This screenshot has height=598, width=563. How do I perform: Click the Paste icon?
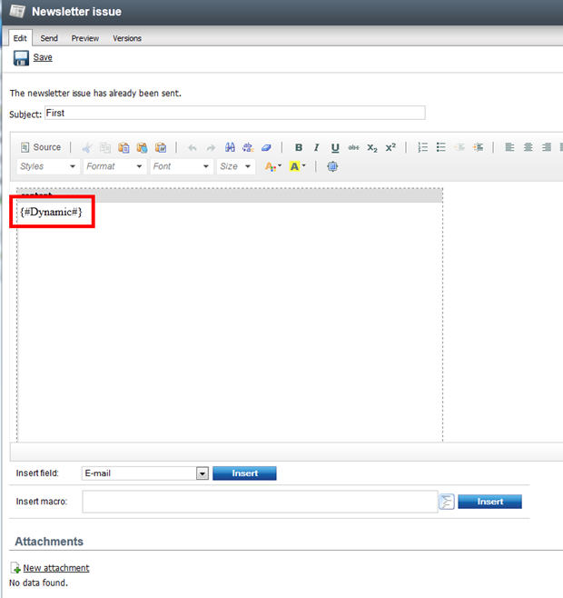pos(123,147)
